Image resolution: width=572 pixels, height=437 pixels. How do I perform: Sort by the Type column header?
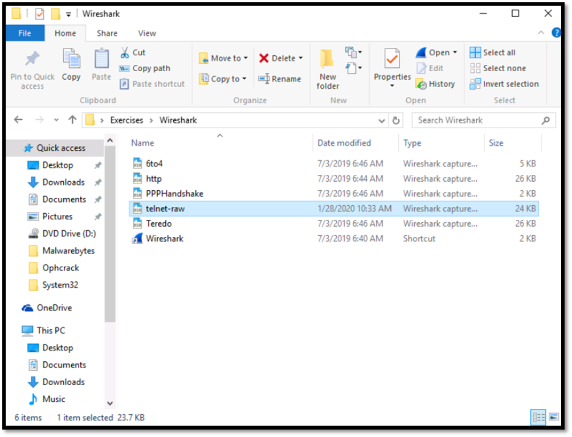click(442, 143)
